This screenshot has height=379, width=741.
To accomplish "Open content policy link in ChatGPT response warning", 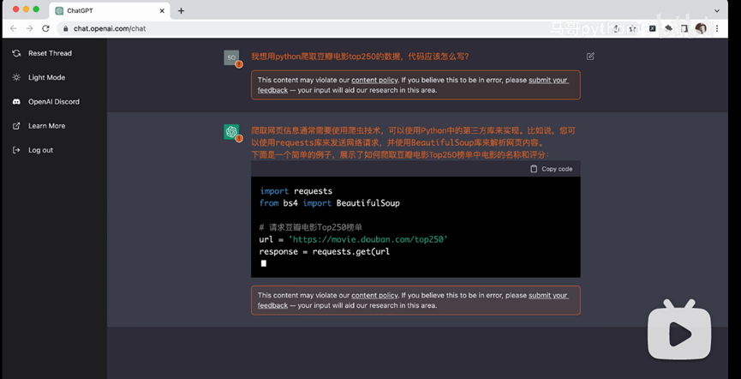I will pos(374,295).
